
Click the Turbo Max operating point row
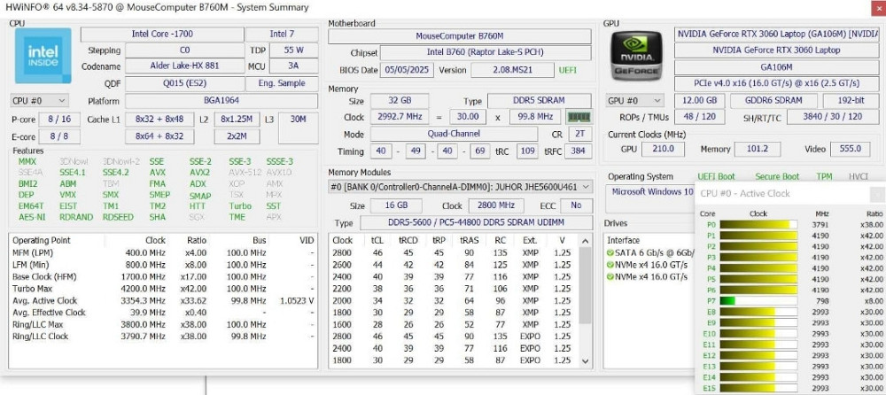(163, 289)
